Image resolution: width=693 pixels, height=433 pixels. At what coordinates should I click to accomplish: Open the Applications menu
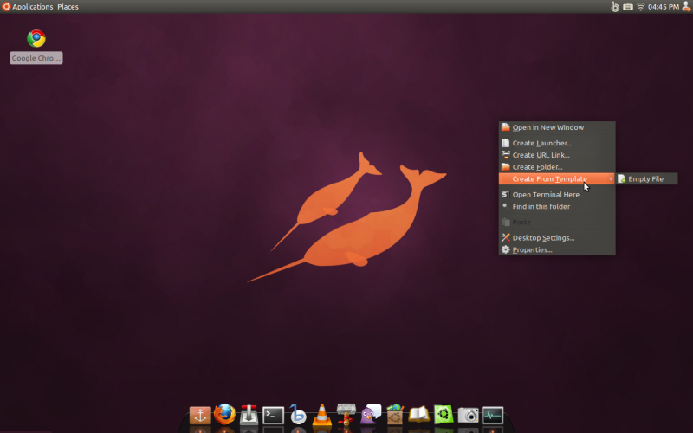coord(32,7)
